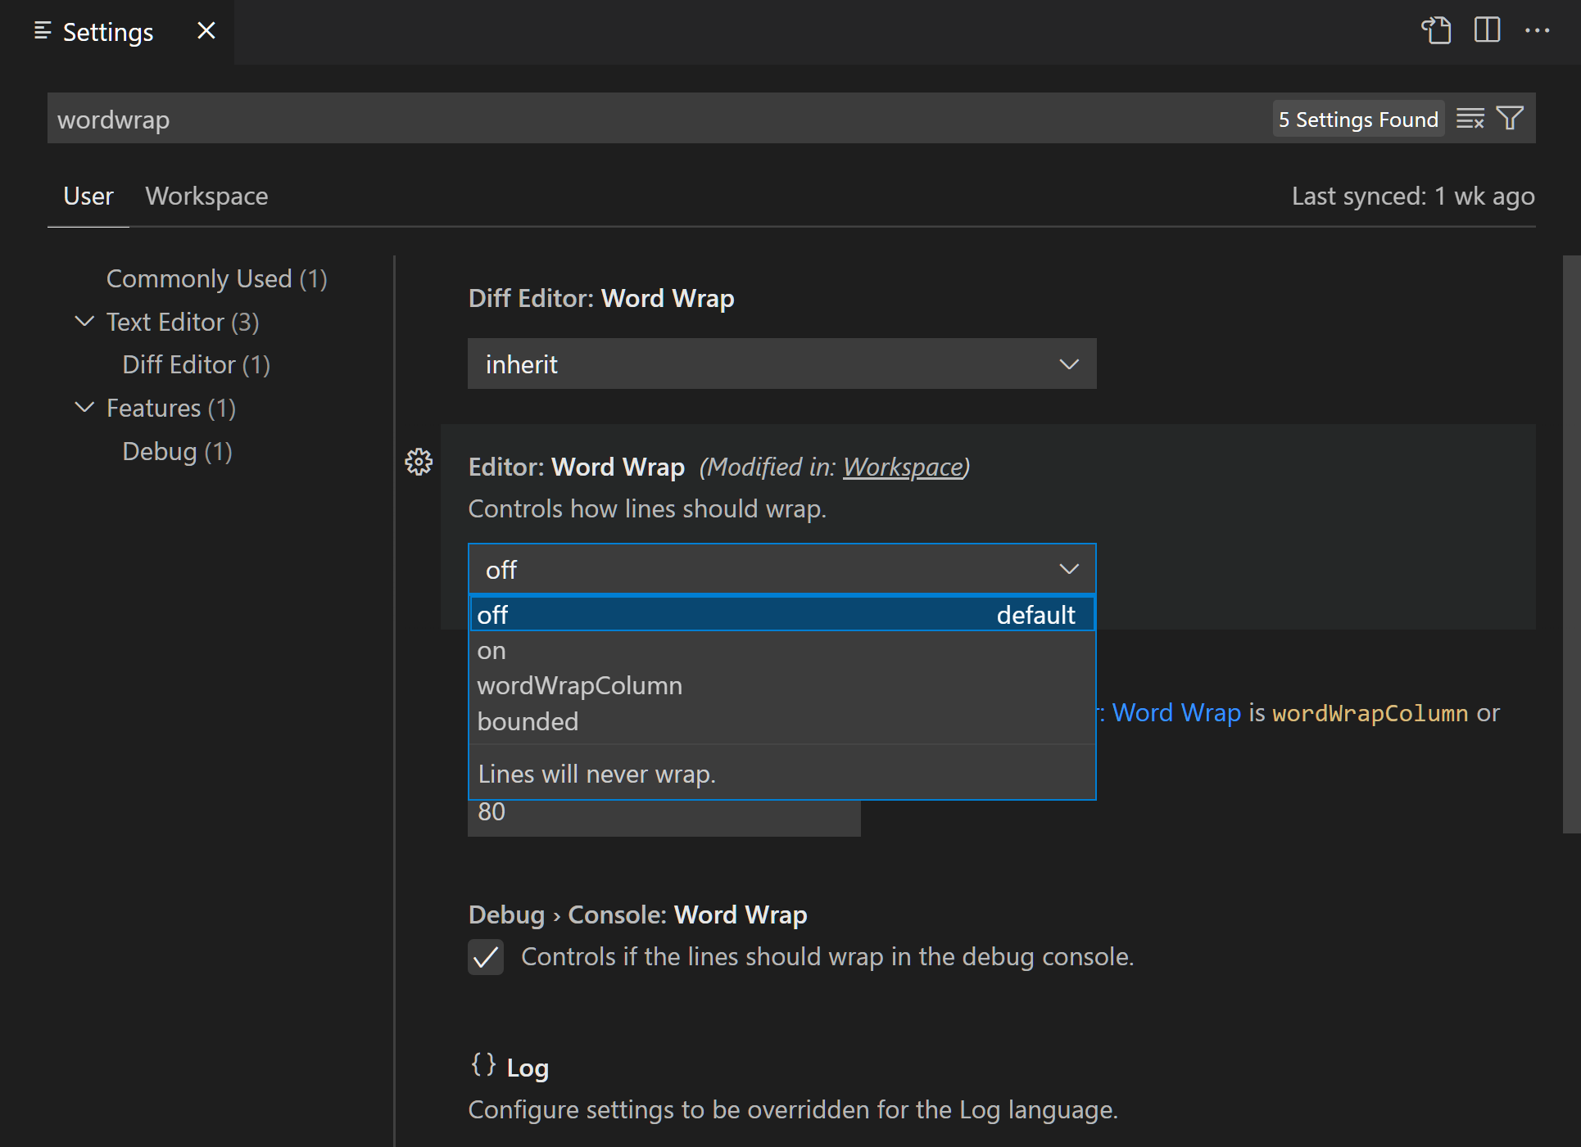
Task: Choose the 'on' word wrap option
Action: pos(782,651)
